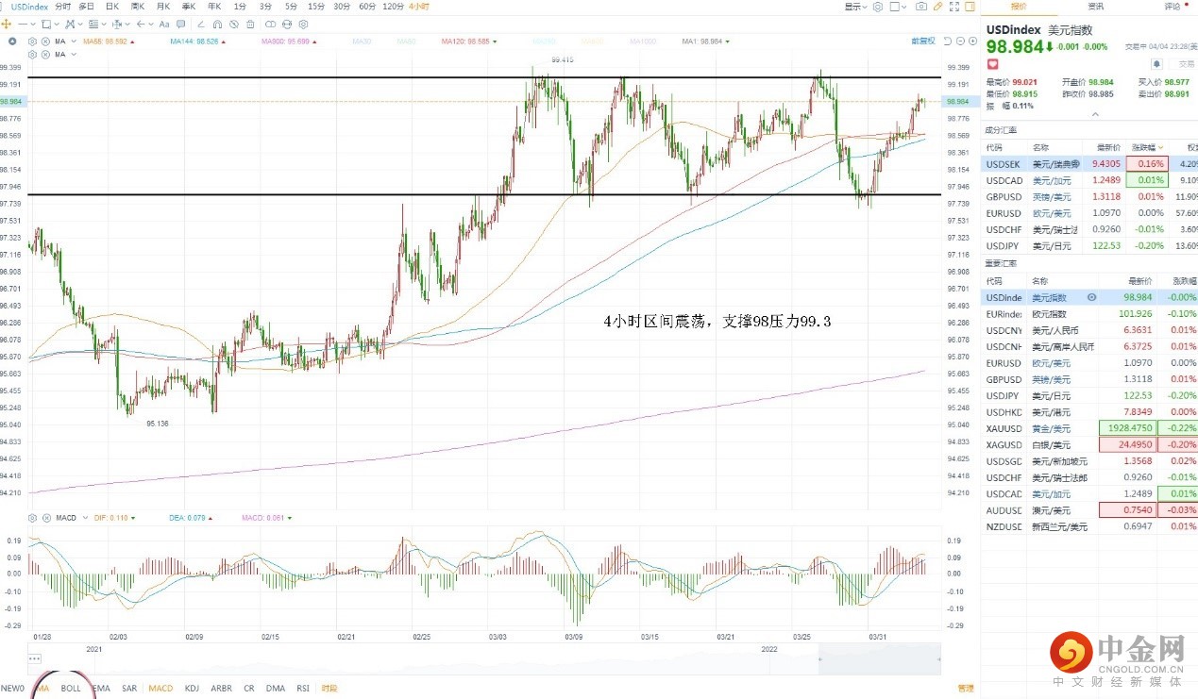Zoom out the chart with minus icon
This screenshot has width=1198, height=699.
pos(960,42)
